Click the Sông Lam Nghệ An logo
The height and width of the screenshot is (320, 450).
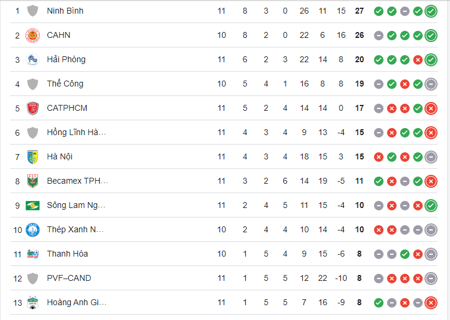click(33, 205)
